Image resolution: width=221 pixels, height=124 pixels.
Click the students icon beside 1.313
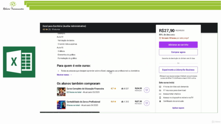122,102
